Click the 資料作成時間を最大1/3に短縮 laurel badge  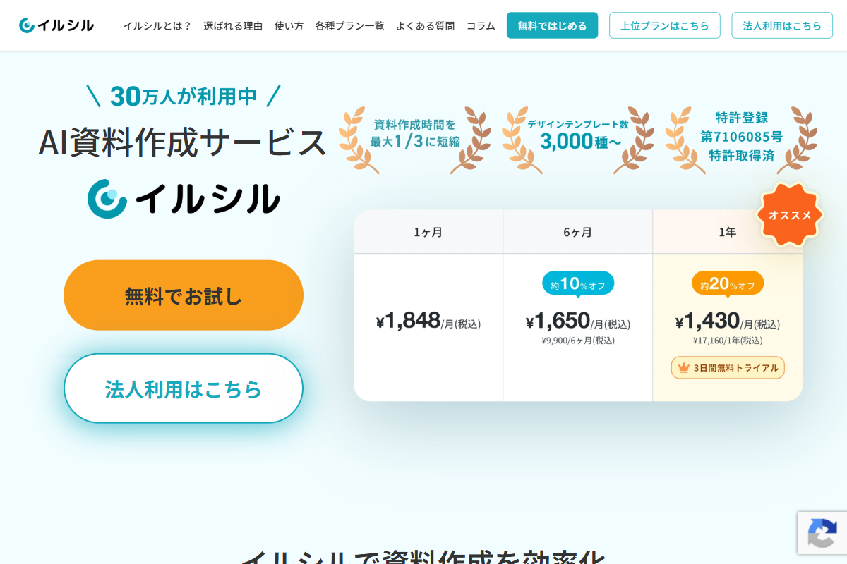(x=415, y=140)
